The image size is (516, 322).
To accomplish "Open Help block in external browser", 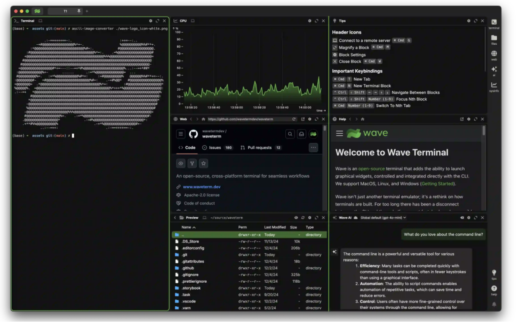I will pos(462,119).
